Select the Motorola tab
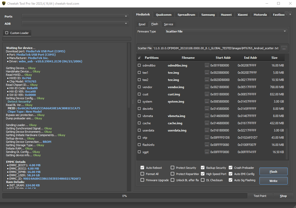The height and width of the screenshot is (208, 296). [260, 15]
